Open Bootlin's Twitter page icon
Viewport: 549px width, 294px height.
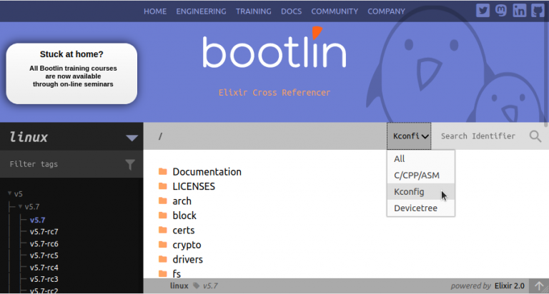(483, 11)
